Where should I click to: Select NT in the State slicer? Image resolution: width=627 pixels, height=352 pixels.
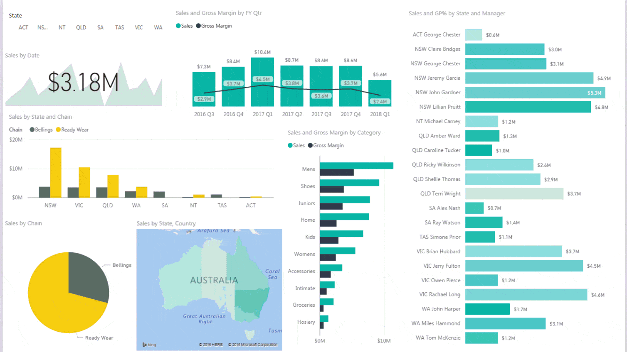[x=62, y=27]
